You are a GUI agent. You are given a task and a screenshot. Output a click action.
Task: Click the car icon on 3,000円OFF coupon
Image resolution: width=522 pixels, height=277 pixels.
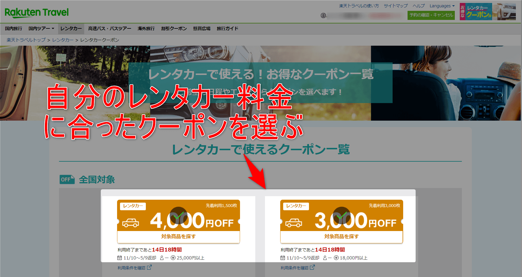pos(294,223)
